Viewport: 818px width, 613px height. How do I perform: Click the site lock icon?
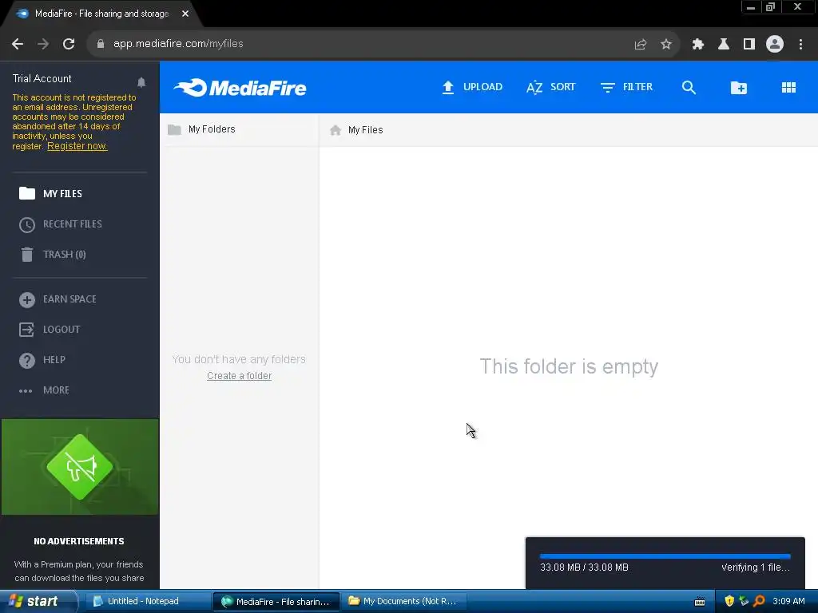(101, 44)
